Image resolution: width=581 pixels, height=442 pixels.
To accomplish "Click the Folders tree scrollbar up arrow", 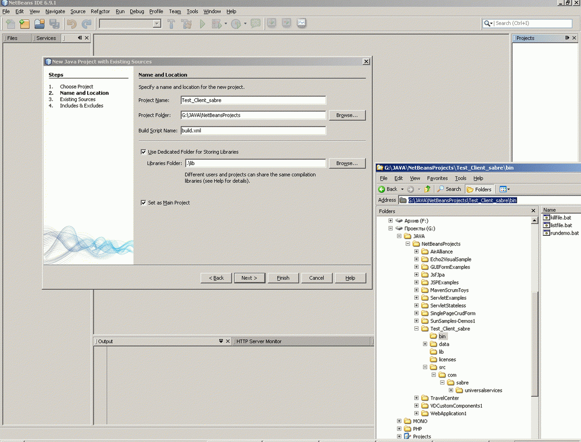I will [x=535, y=221].
